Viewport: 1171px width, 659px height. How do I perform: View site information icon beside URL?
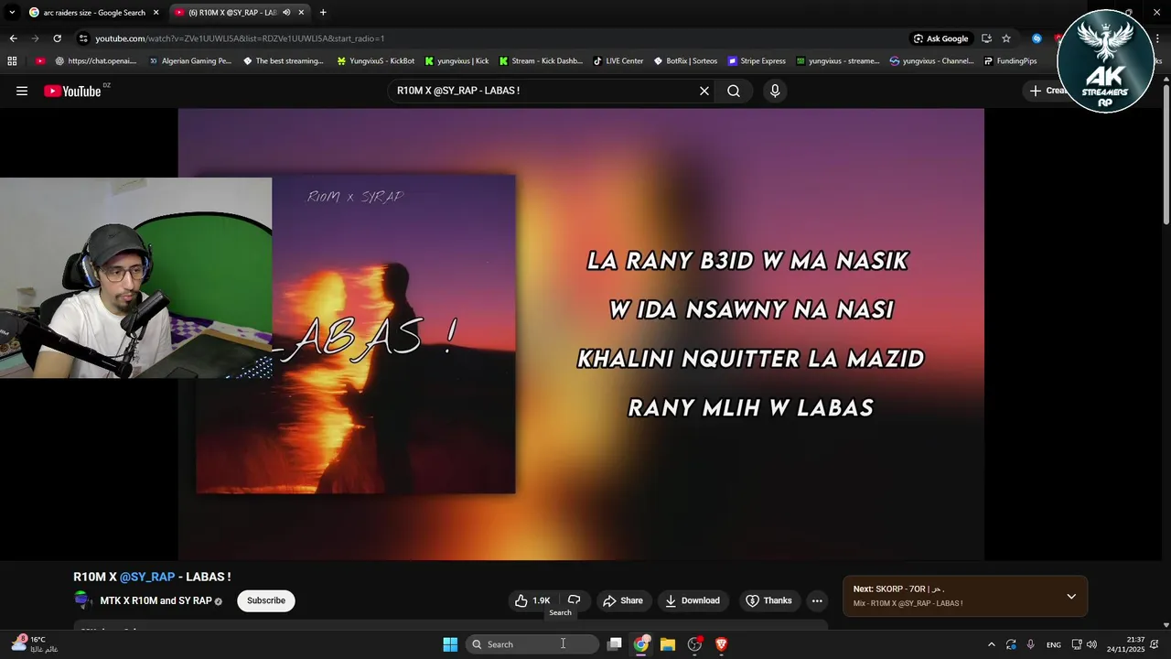[83, 38]
